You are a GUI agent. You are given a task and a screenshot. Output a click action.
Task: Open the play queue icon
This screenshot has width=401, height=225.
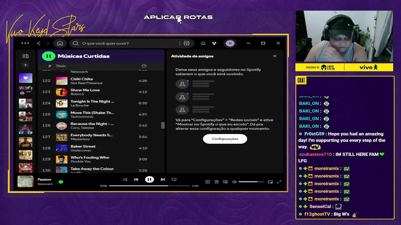[216, 182]
